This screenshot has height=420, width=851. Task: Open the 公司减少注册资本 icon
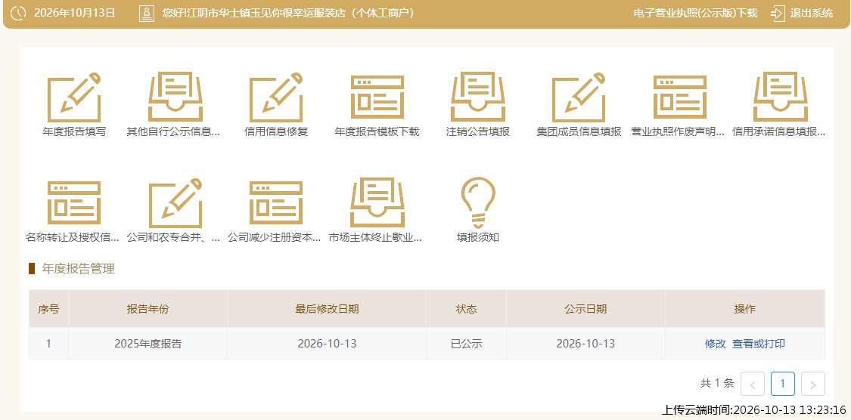276,202
